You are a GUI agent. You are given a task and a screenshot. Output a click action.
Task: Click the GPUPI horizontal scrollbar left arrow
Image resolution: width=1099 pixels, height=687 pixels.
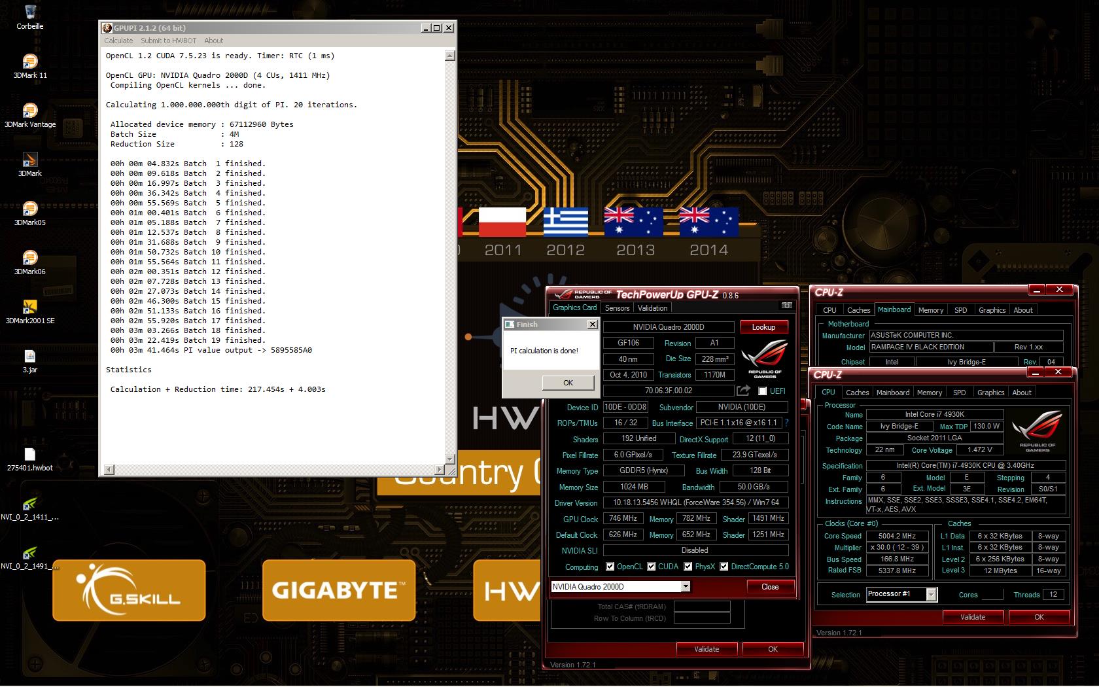[x=109, y=469]
